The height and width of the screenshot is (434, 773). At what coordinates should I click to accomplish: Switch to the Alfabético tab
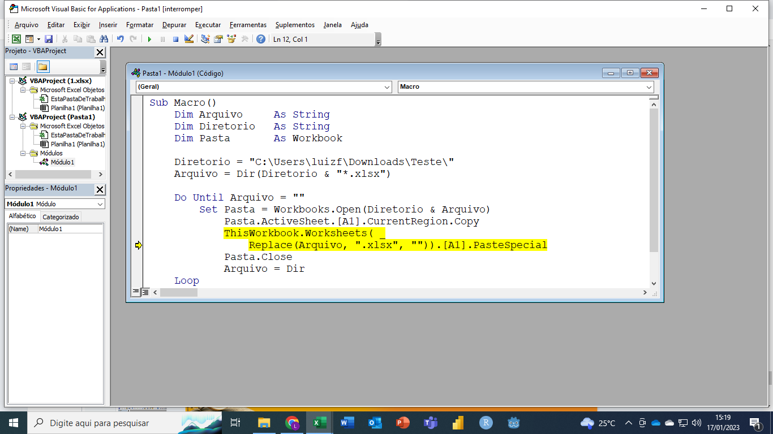(x=23, y=216)
